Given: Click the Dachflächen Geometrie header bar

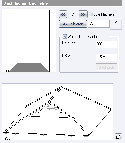Looking at the screenshot, I should 62,3.
